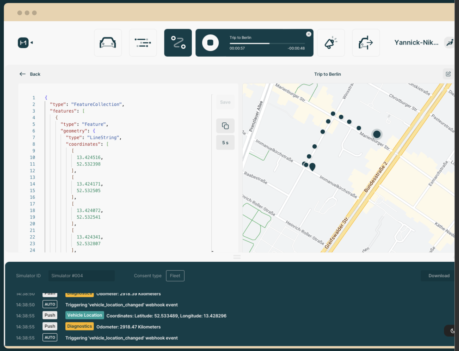Open the share vehicle arrow tool
Screen dimensions: 459x351
point(366,43)
